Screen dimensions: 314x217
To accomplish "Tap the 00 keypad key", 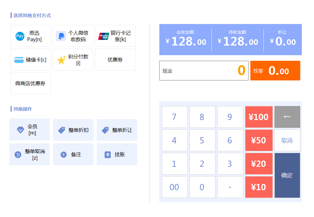I will click(175, 187).
